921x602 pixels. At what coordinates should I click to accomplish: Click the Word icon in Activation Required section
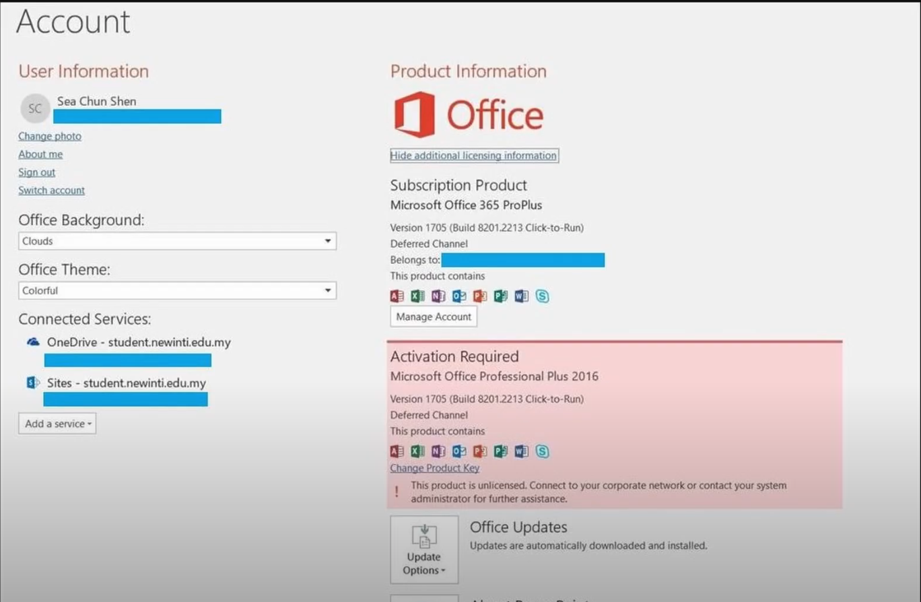(521, 451)
